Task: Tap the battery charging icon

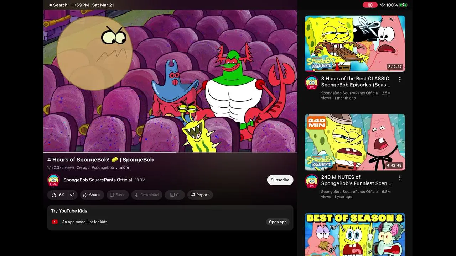Action: click(x=403, y=5)
